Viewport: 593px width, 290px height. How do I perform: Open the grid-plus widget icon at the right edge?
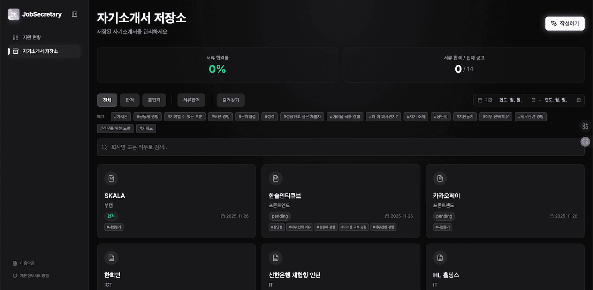pyautogui.click(x=585, y=126)
